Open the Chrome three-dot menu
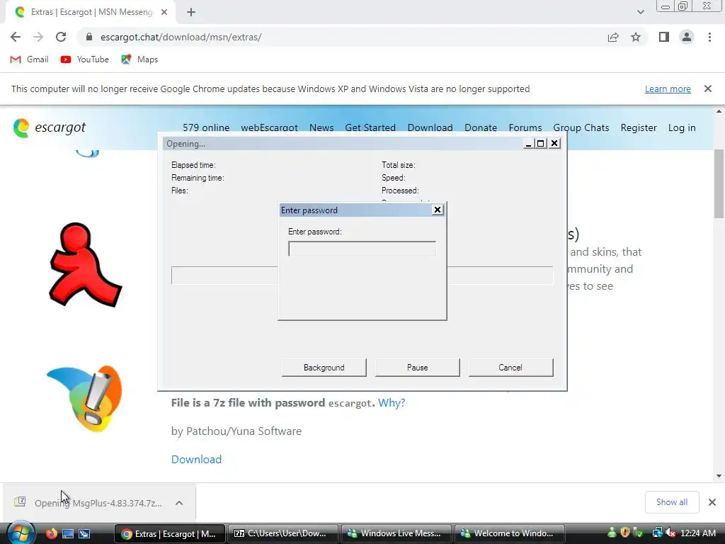This screenshot has height=544, width=725. tap(709, 37)
